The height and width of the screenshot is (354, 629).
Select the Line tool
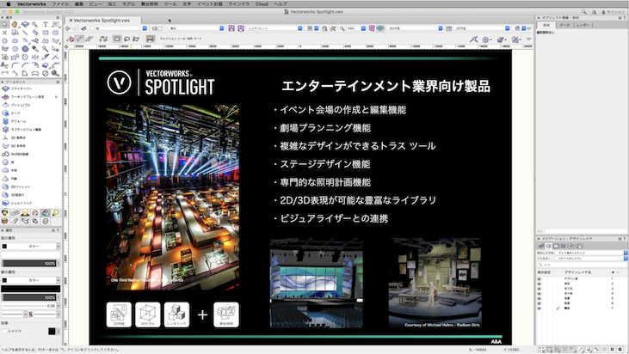(25, 33)
